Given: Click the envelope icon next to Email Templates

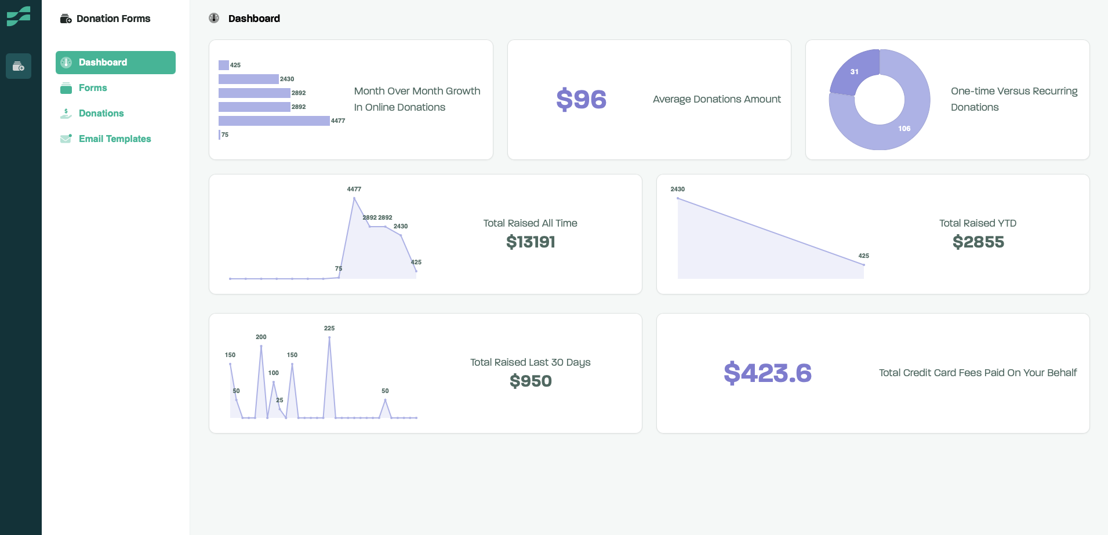Looking at the screenshot, I should tap(66, 139).
